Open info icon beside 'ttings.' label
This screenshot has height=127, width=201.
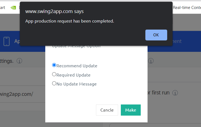tap(19, 61)
